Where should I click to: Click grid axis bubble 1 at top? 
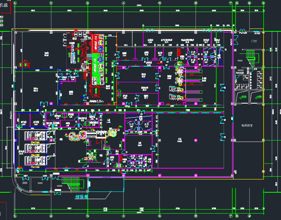click(x=15, y=3)
